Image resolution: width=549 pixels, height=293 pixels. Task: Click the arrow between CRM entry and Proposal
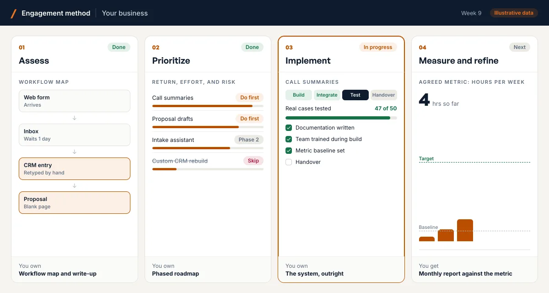tap(75, 186)
